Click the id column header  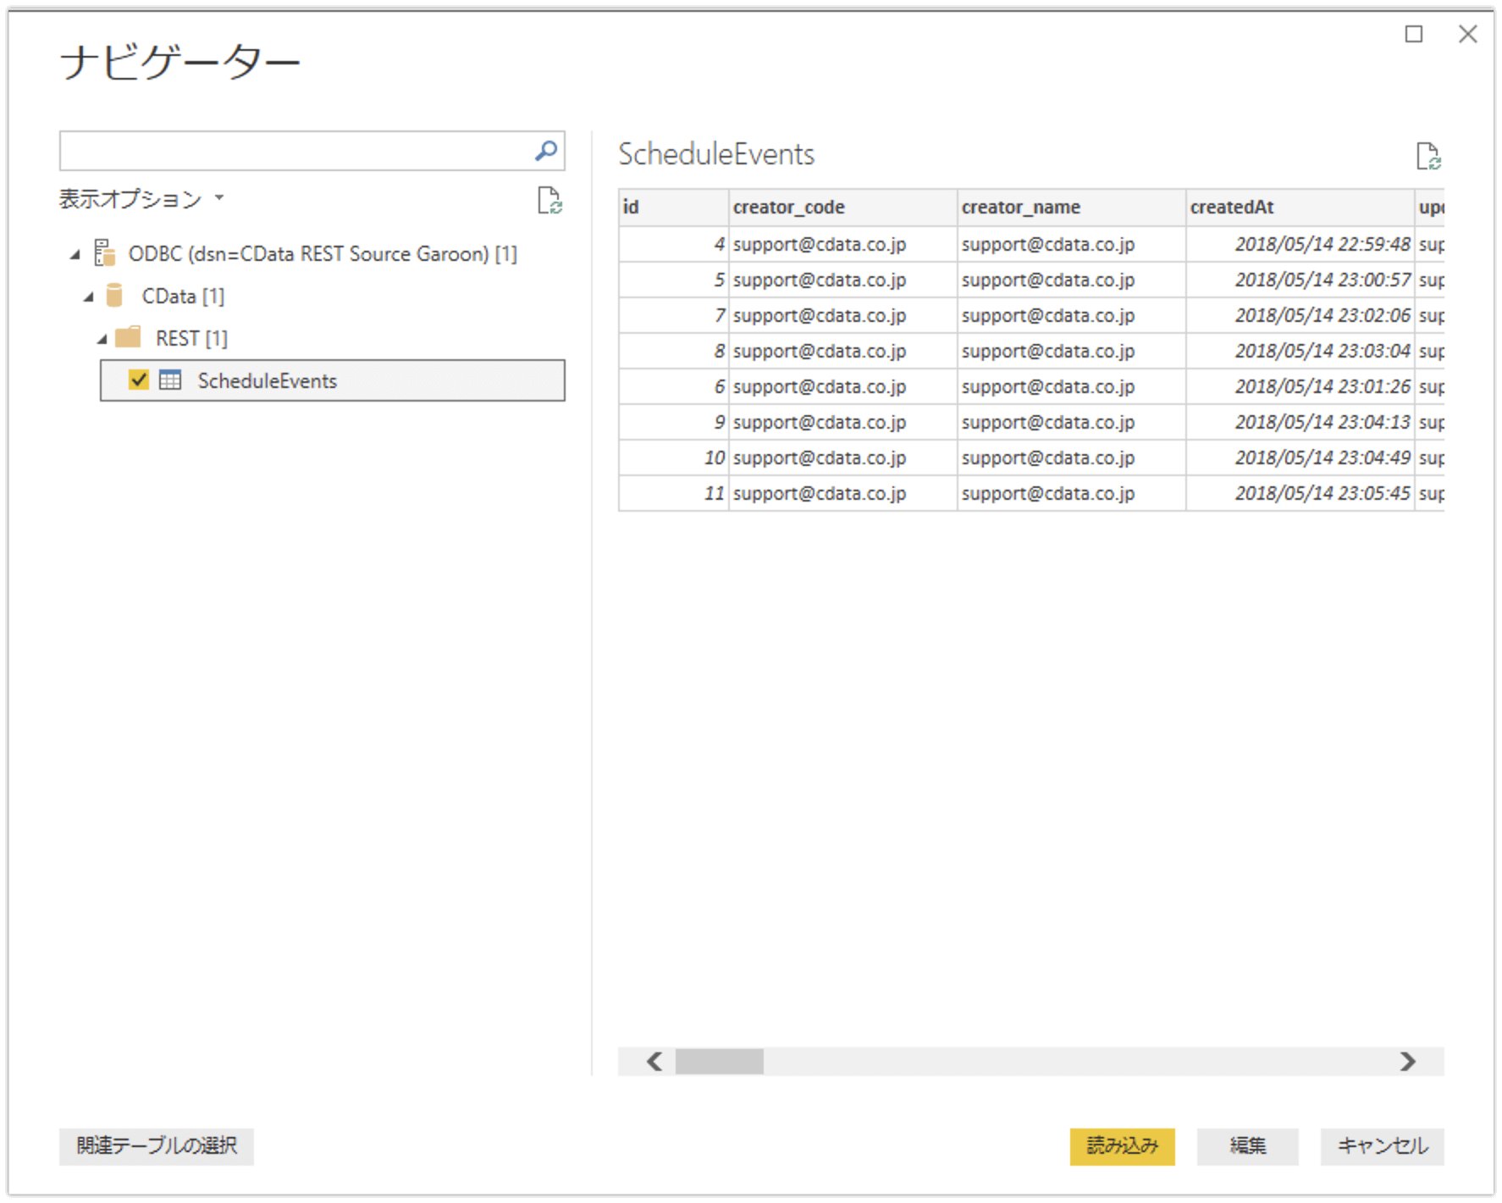674,208
